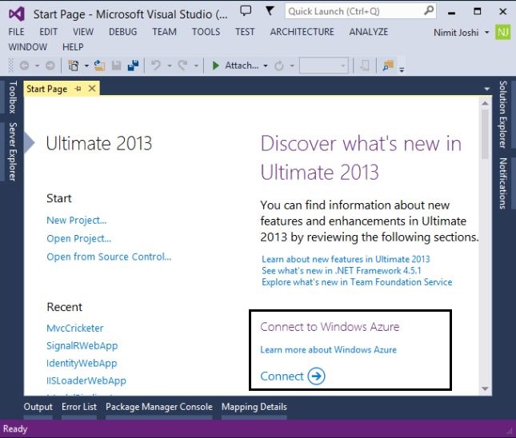
Task: Click the Refresh browser toolbar icon
Action: tap(279, 66)
